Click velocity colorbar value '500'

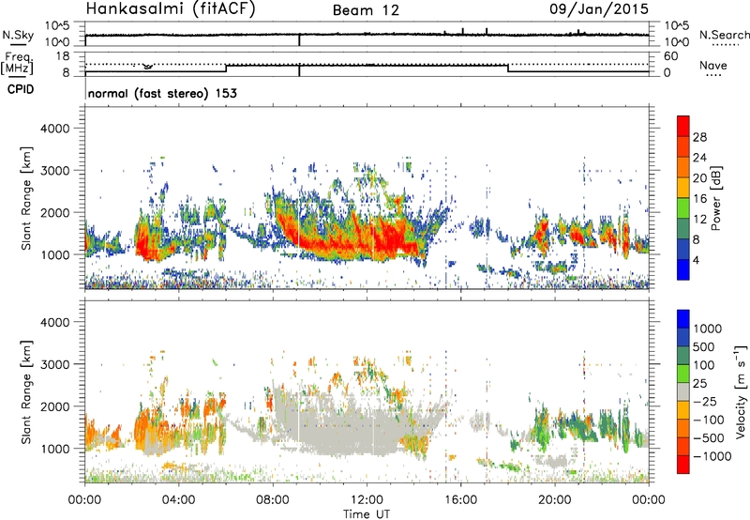pos(704,346)
